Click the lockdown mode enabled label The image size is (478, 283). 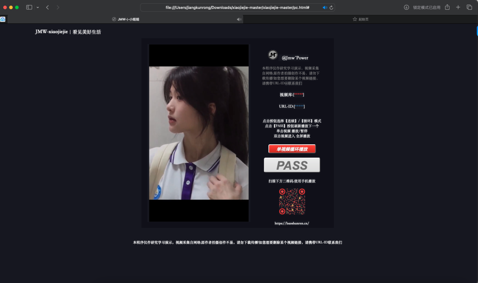[x=427, y=7]
